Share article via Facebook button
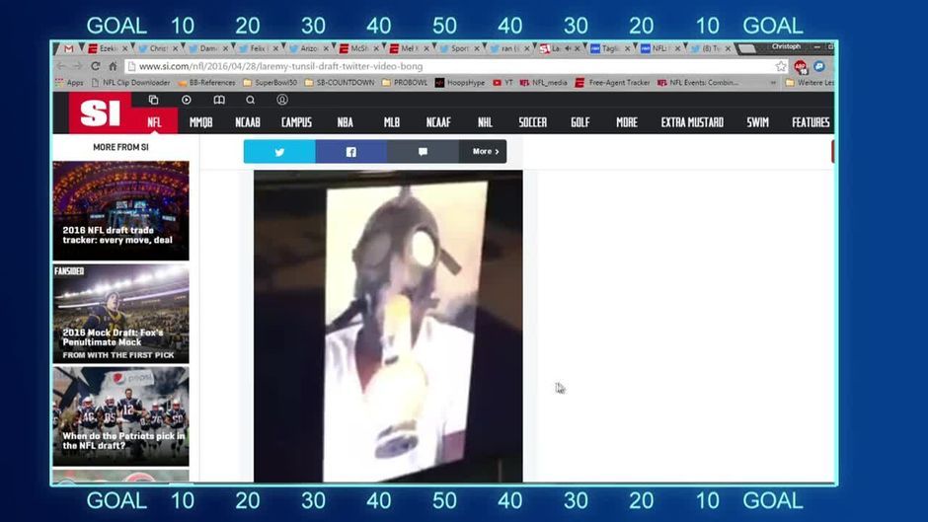The image size is (928, 522). coord(350,152)
